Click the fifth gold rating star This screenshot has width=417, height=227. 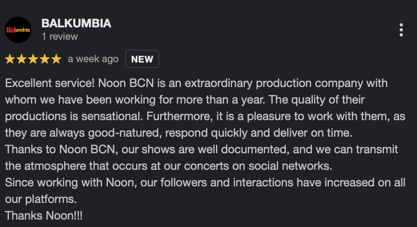tap(56, 59)
